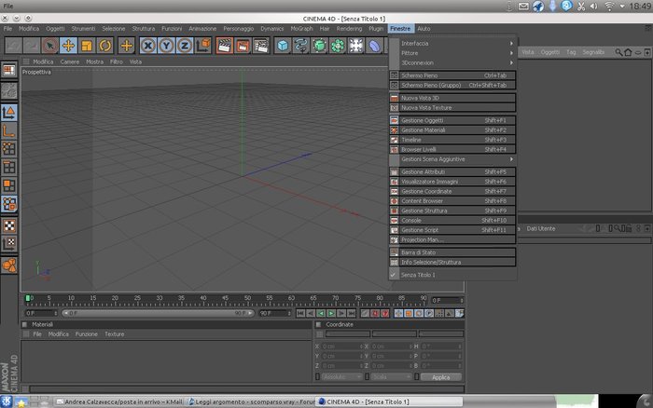This screenshot has width=653, height=408.
Task: Expand the Interfaccia submenu
Action: 452,43
